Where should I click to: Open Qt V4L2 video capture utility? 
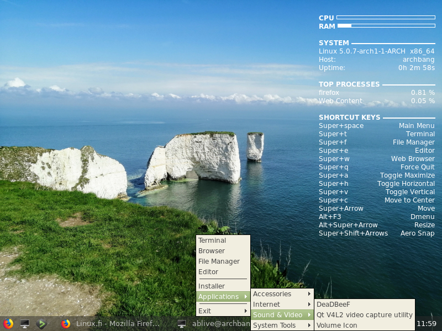click(x=364, y=315)
